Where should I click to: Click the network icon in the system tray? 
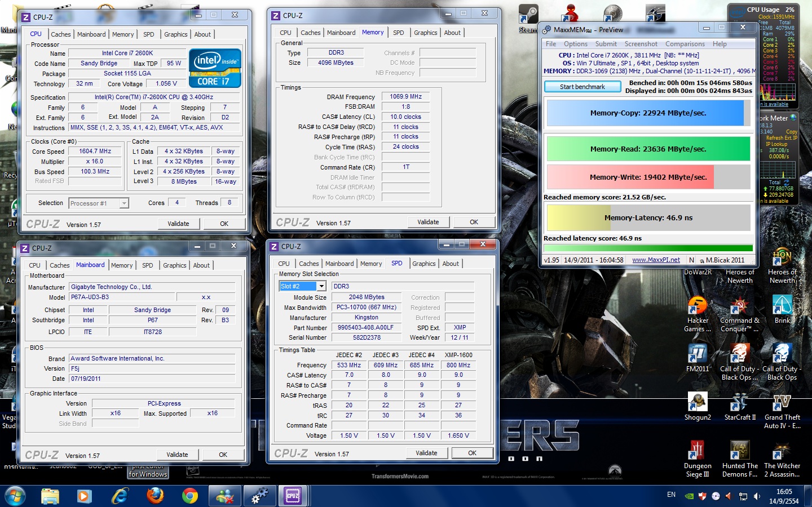(743, 496)
